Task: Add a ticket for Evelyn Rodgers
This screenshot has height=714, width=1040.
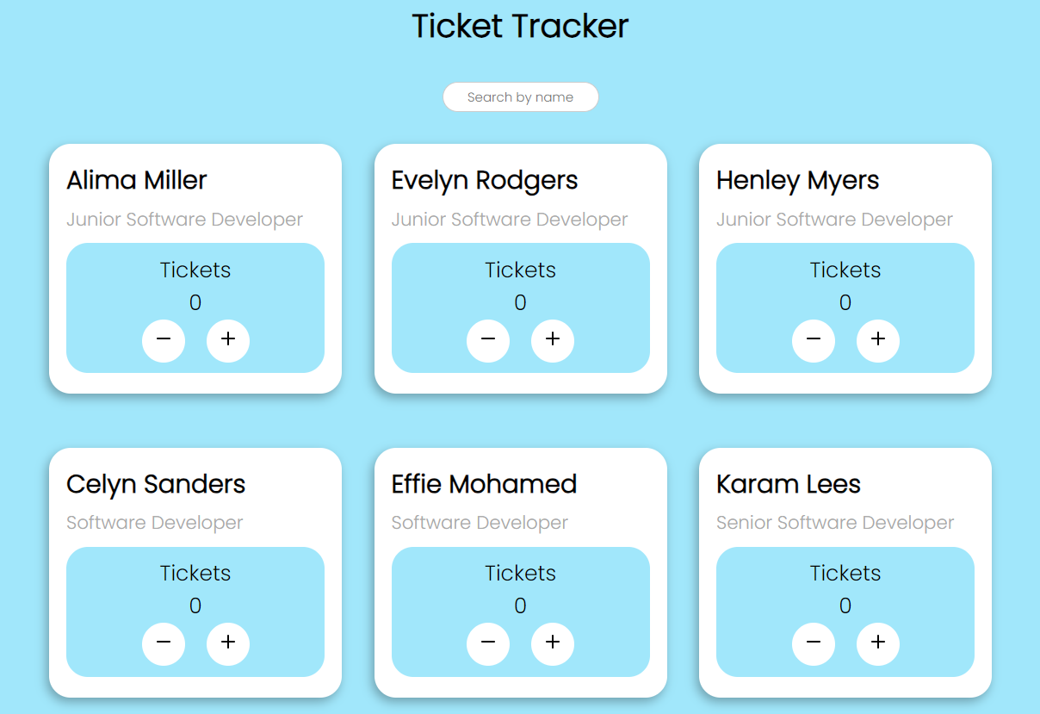Action: click(x=553, y=340)
